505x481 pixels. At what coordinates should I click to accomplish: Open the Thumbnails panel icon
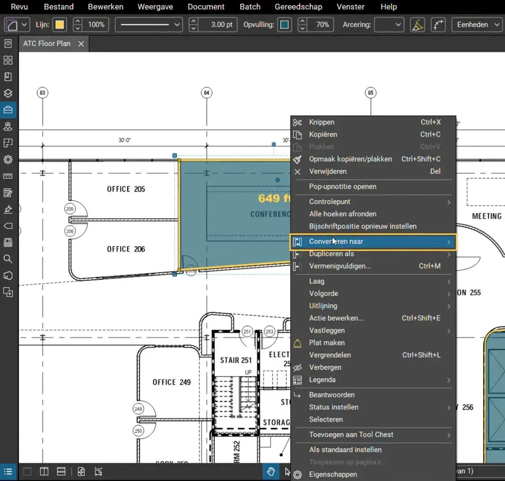(x=8, y=60)
